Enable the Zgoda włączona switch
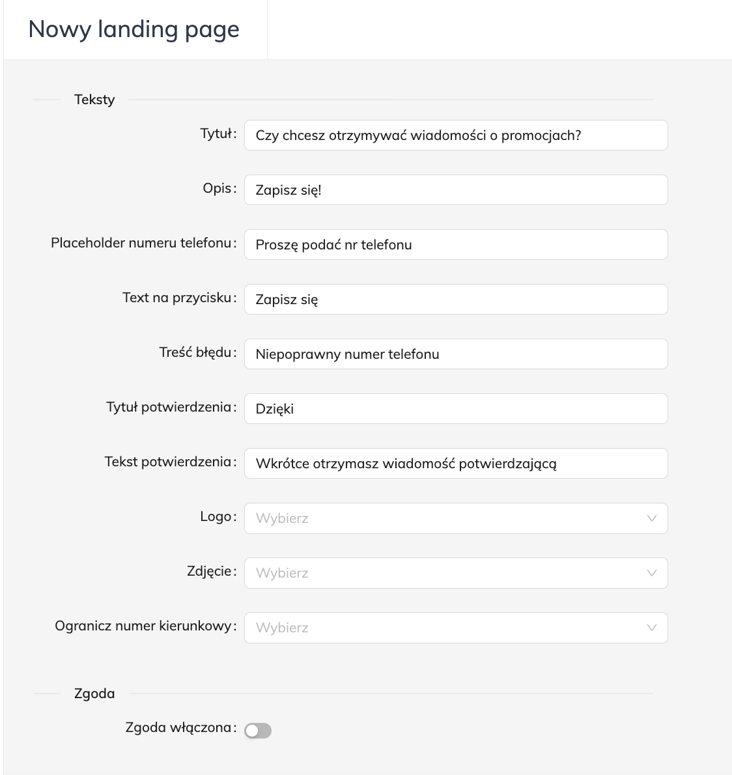 point(258,731)
